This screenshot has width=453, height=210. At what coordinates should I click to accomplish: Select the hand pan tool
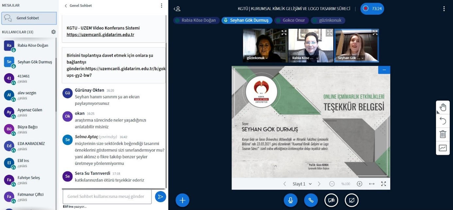click(443, 107)
